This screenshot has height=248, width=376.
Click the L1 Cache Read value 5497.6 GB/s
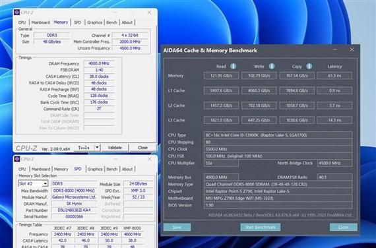(x=221, y=90)
